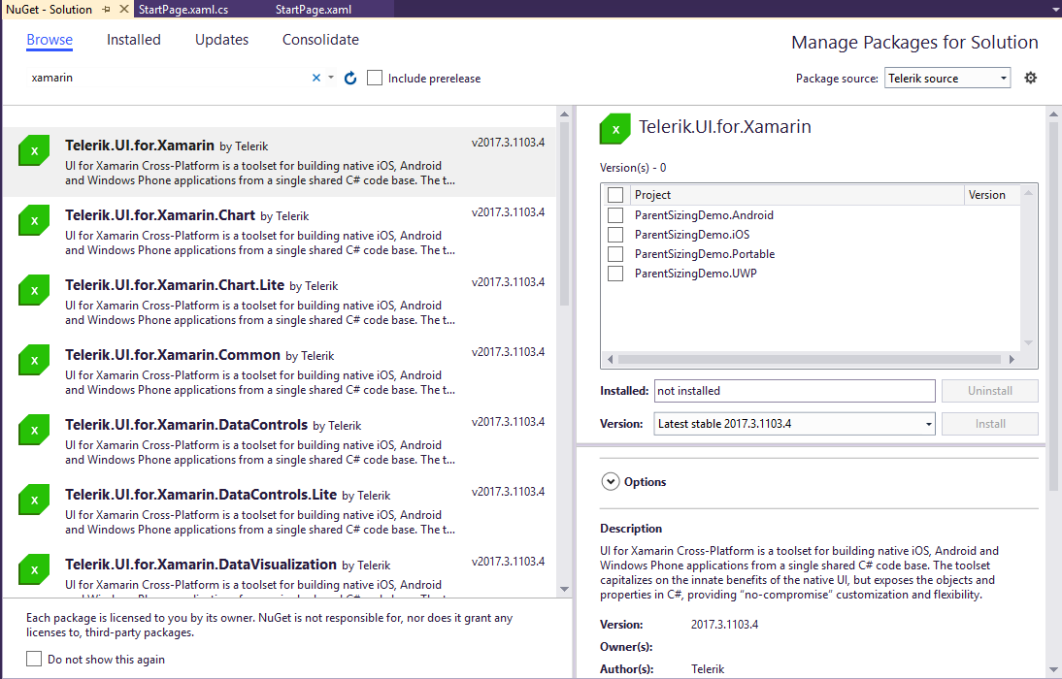Screen dimensions: 1062x679
Task: Click the Uninstall button
Action: pyautogui.click(x=989, y=391)
